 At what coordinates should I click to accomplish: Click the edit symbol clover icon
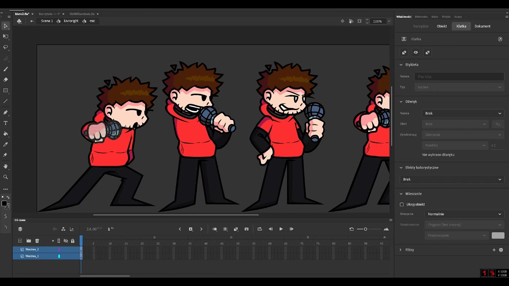(x=19, y=21)
